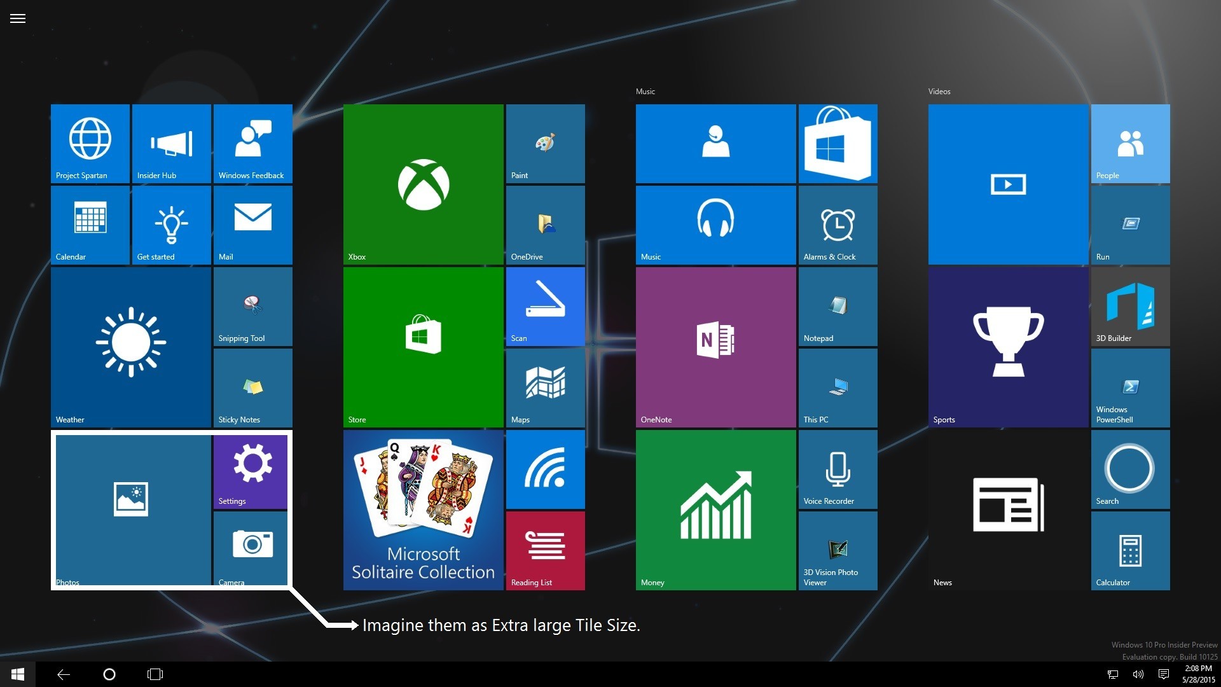Open the Action Center notifications icon
1221x687 pixels.
pyautogui.click(x=1163, y=674)
